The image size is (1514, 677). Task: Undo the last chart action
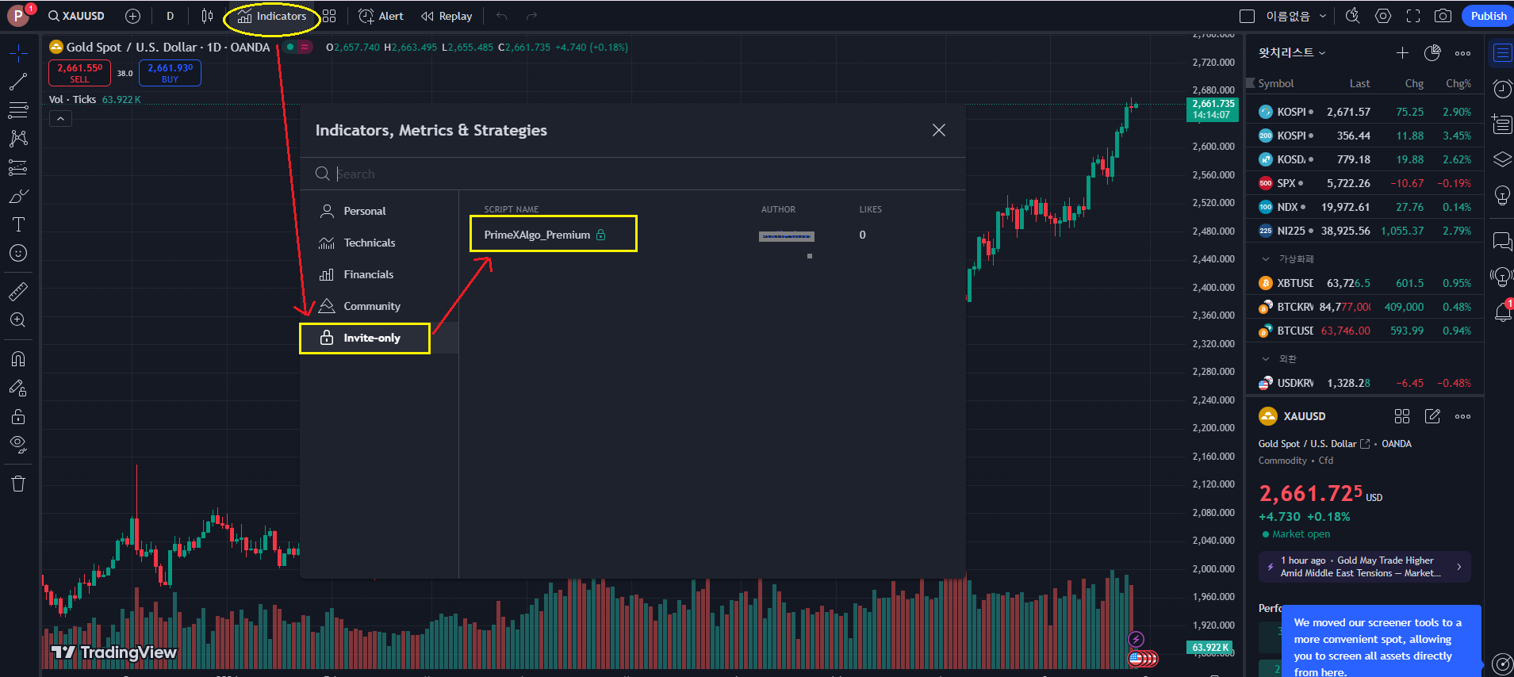pos(501,16)
